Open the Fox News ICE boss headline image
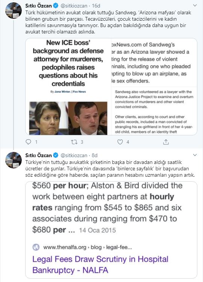This screenshot has height=282, width=203. (x=68, y=87)
